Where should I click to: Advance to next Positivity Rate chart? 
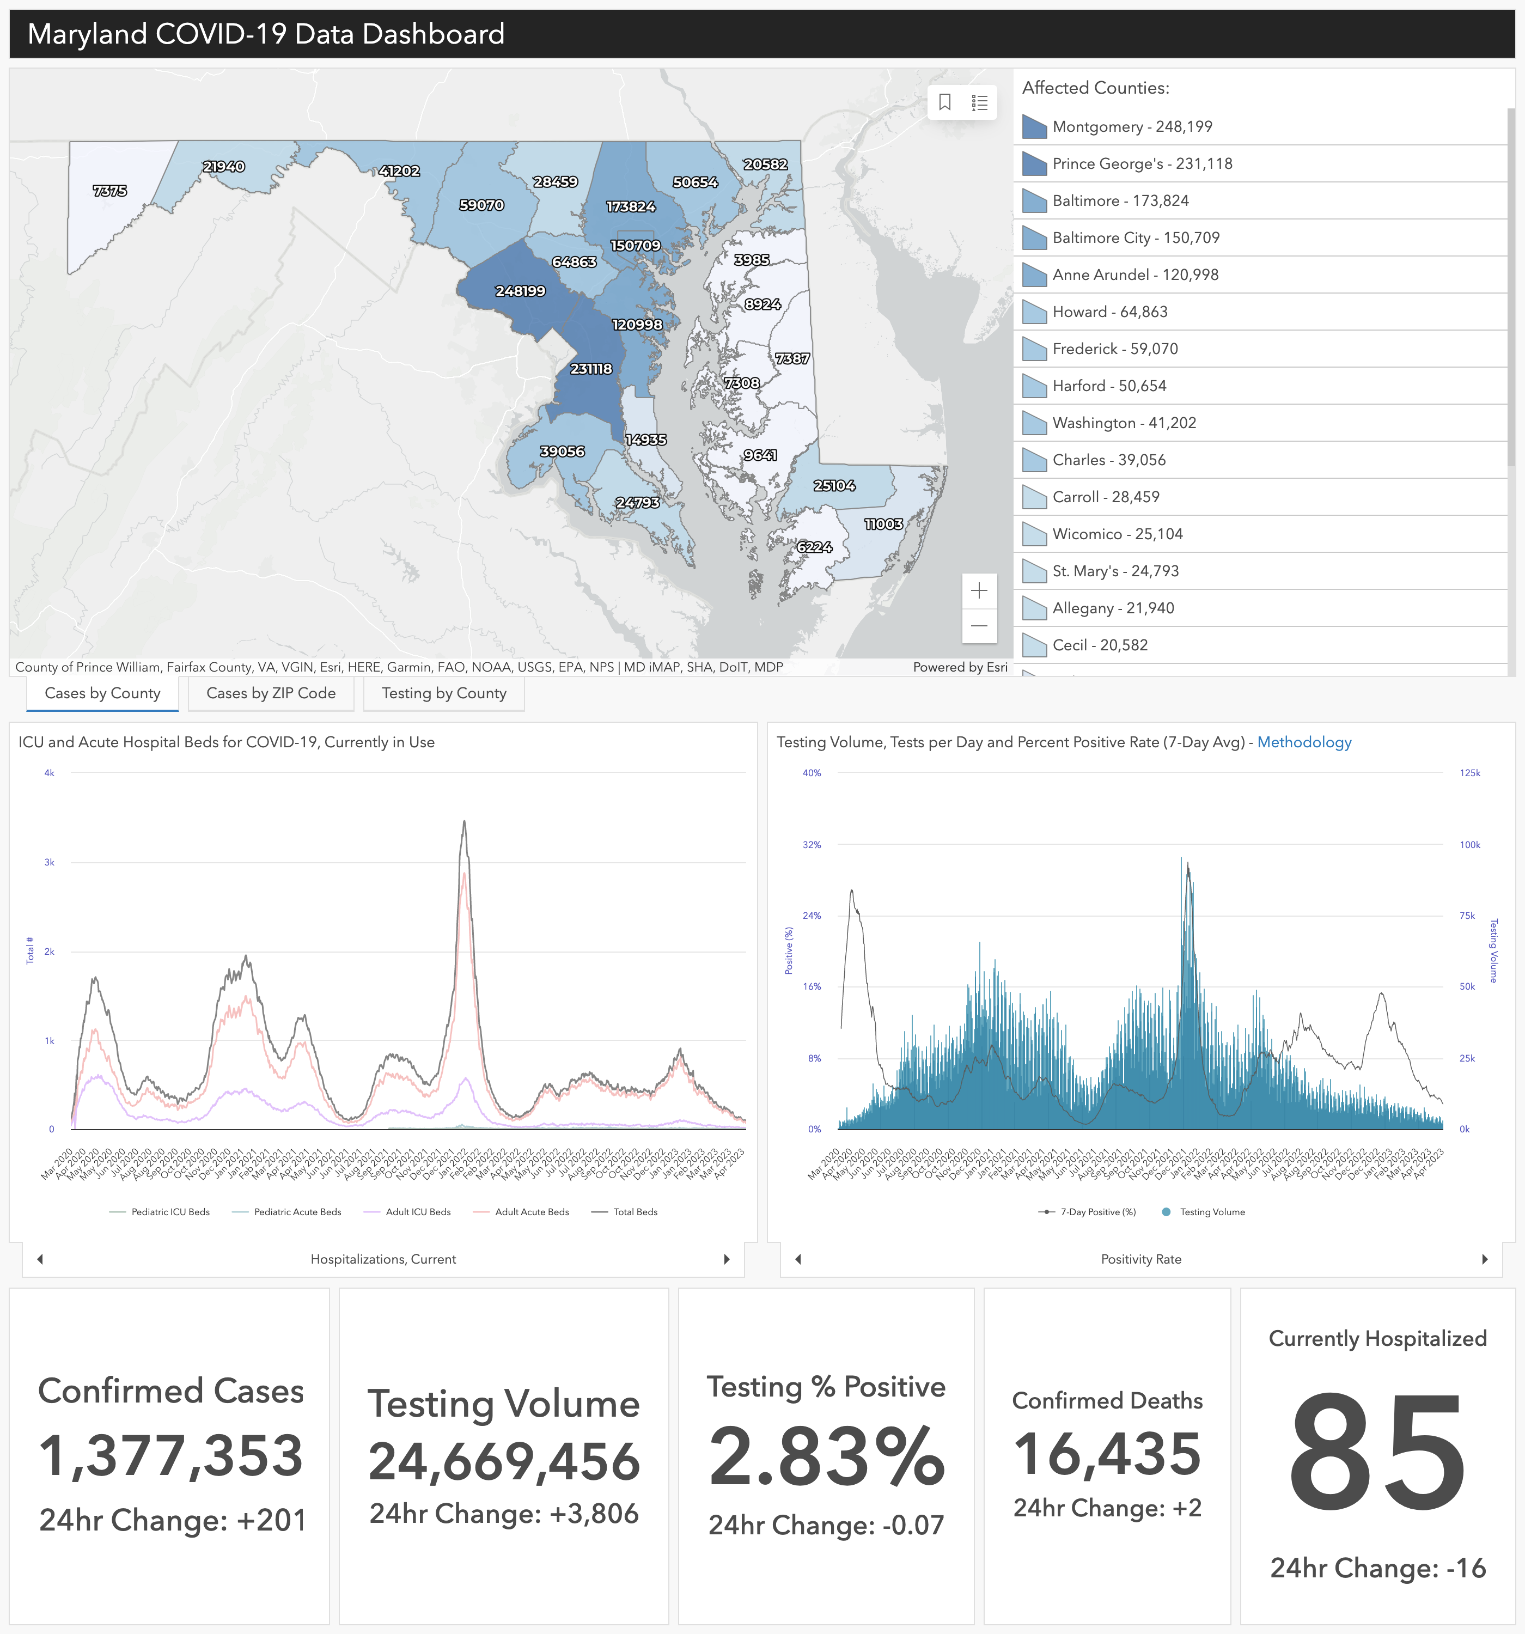pyautogui.click(x=1485, y=1259)
